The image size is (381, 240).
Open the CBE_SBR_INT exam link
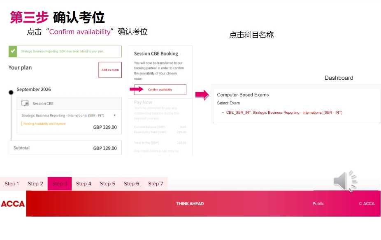point(284,113)
